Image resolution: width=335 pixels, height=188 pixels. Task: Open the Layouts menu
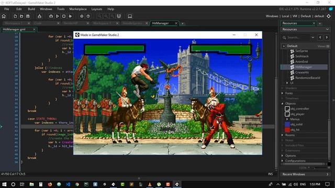tap(97, 9)
